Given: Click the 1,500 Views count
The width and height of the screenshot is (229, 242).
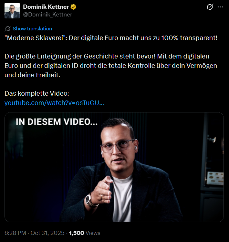Looking at the screenshot, I should tap(85, 233).
